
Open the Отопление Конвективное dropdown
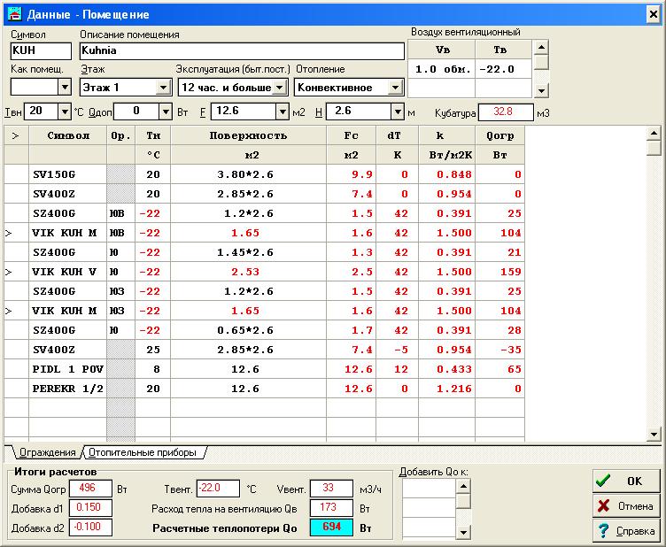click(x=395, y=88)
